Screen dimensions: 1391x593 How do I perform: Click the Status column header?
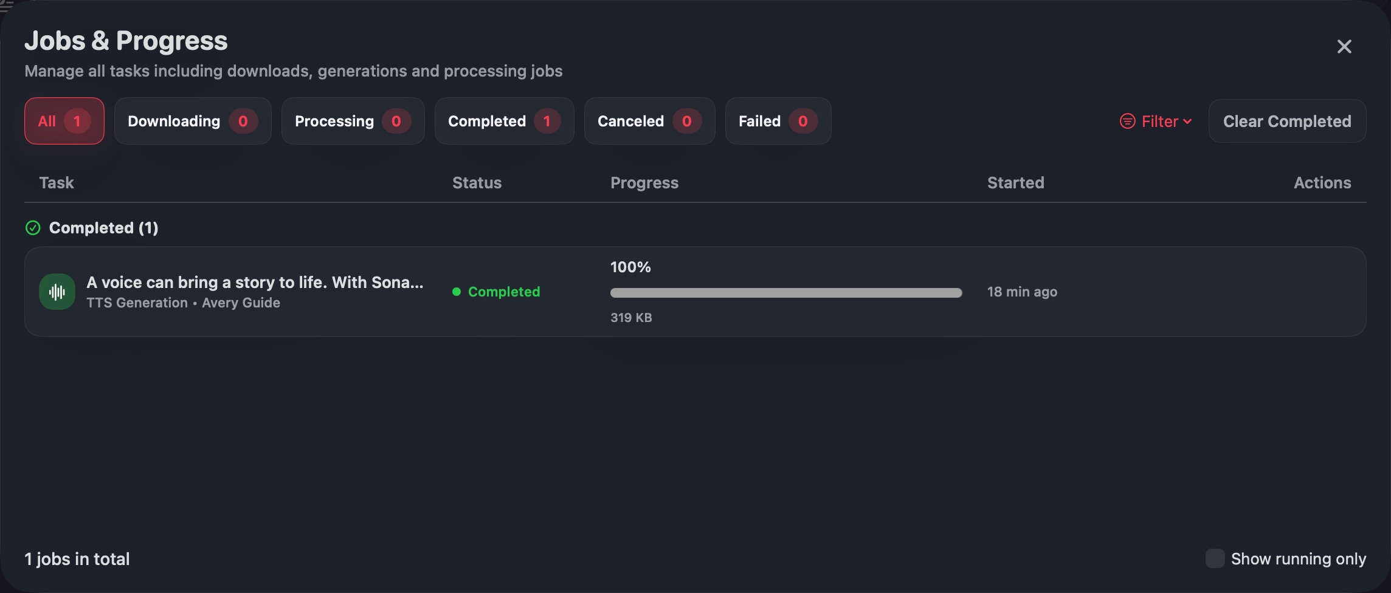click(x=477, y=183)
